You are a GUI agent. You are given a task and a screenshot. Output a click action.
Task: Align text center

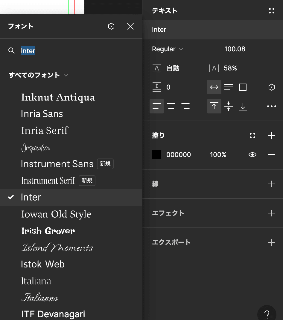tap(171, 106)
